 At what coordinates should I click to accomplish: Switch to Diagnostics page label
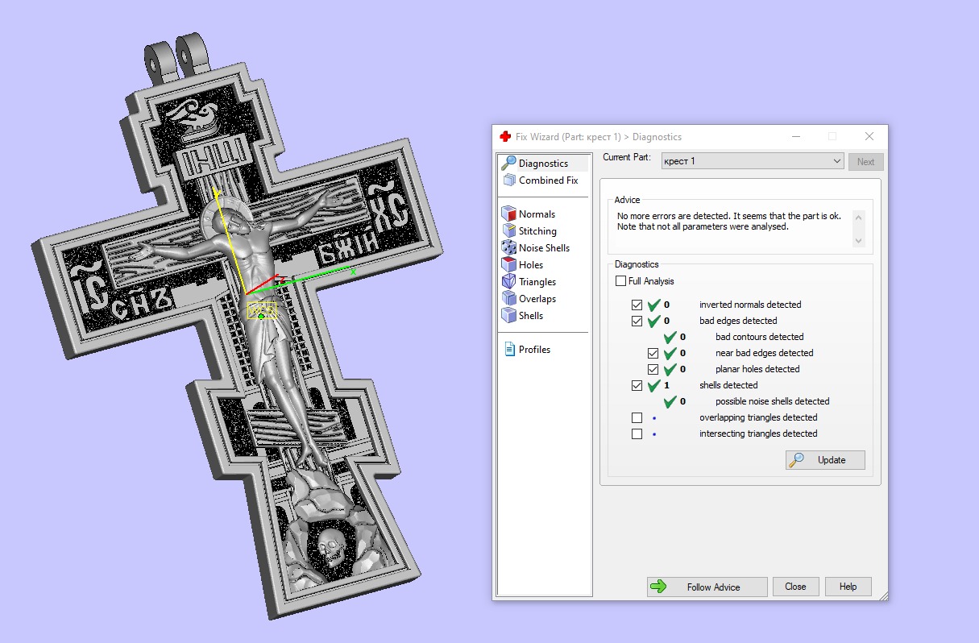543,164
